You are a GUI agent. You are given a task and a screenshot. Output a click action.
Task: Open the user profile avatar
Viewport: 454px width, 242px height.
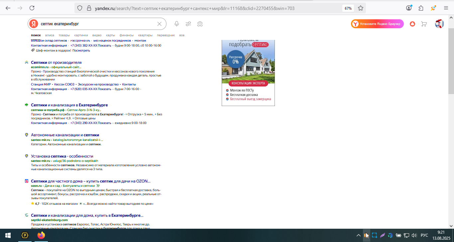coord(439,24)
